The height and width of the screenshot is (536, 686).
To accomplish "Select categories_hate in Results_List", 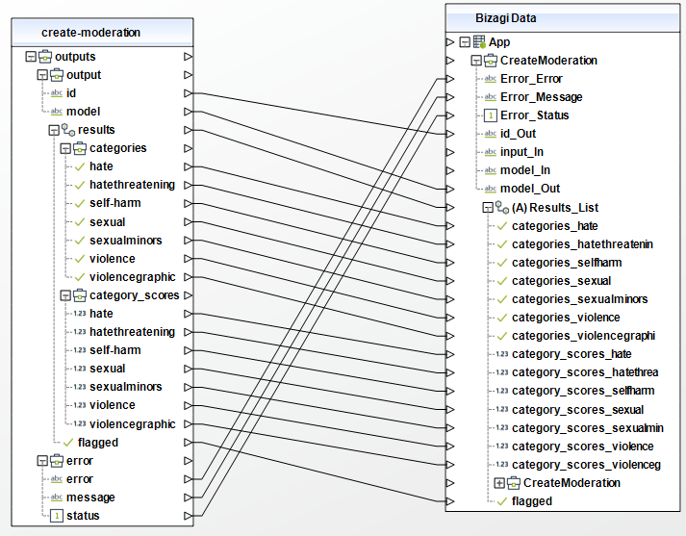I will [555, 226].
